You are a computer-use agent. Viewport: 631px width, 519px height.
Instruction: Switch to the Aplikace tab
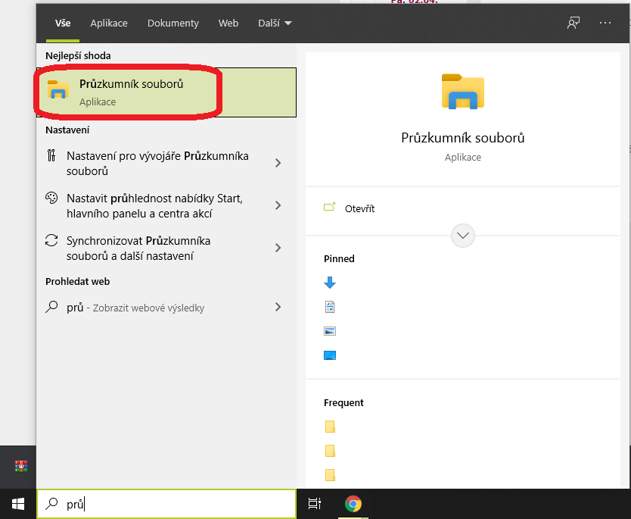coord(109,23)
